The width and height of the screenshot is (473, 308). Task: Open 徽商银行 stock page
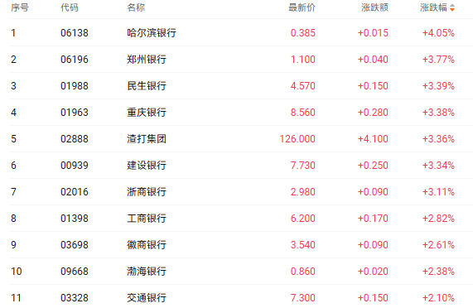[147, 245]
